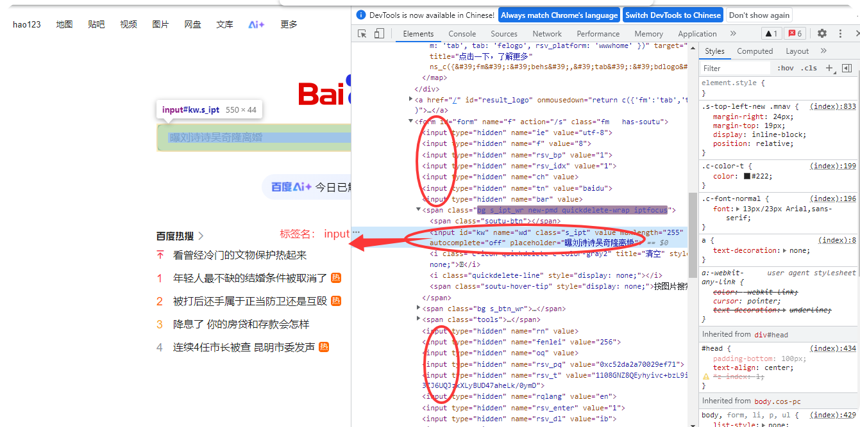Open the 地图 navigation link
This screenshot has width=860, height=427.
(64, 24)
